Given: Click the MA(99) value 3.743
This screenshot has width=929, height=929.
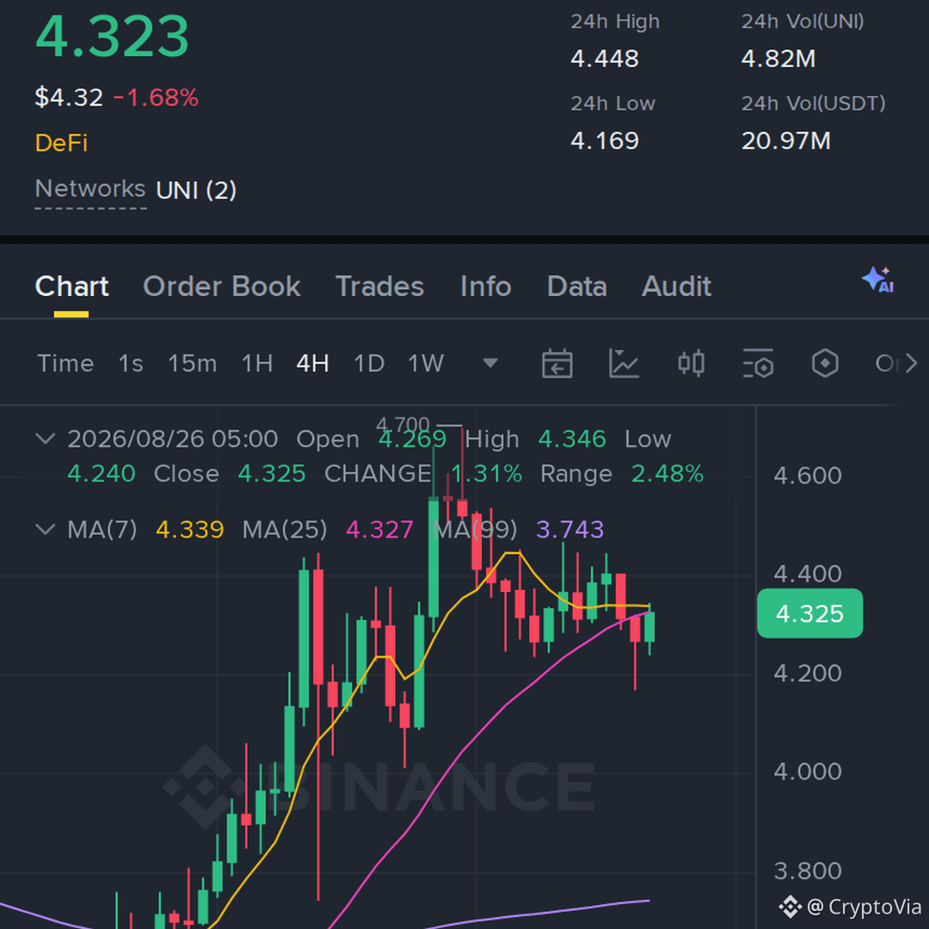Looking at the screenshot, I should (x=570, y=529).
